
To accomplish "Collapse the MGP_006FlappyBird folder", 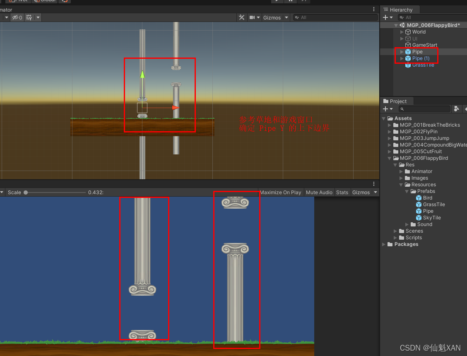I will [x=390, y=158].
